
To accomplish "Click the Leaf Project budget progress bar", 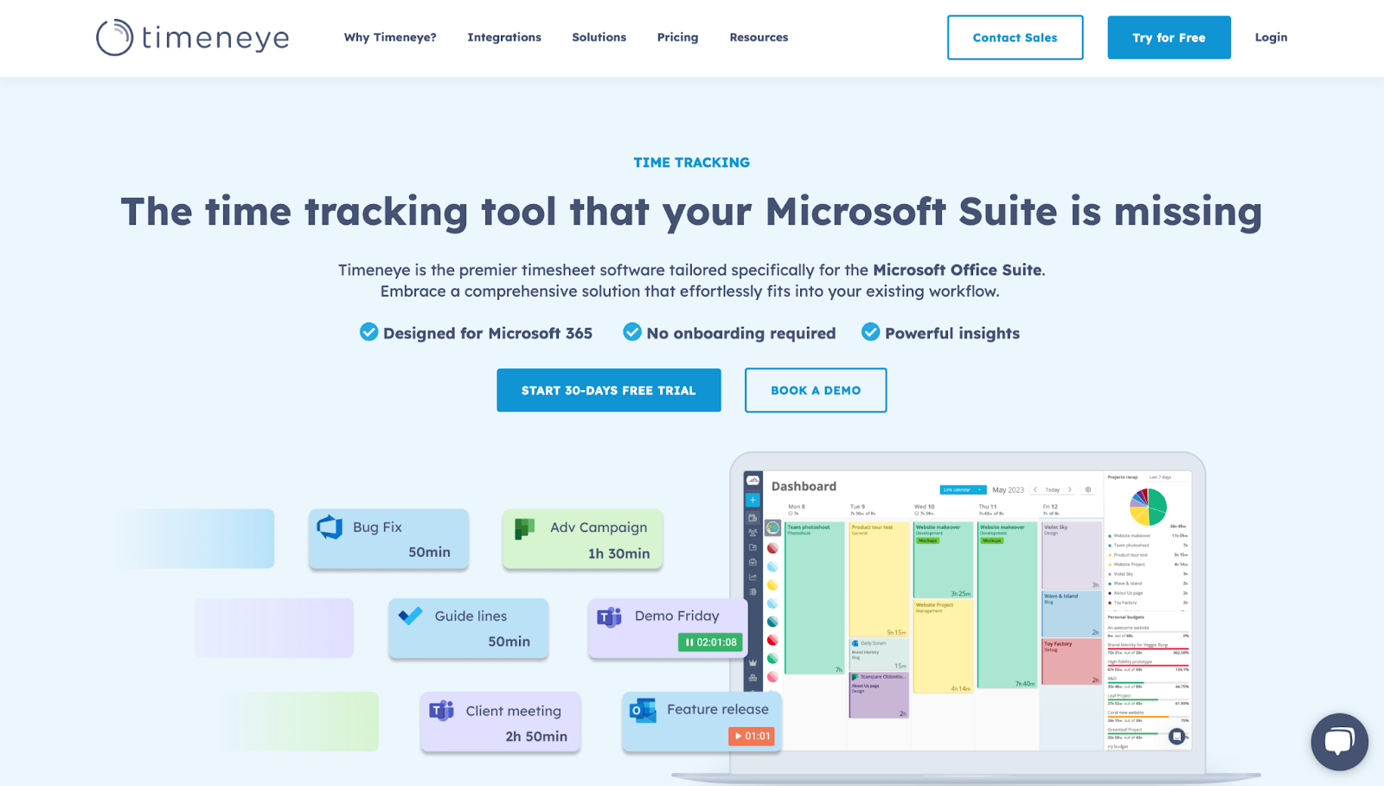I will [1148, 700].
